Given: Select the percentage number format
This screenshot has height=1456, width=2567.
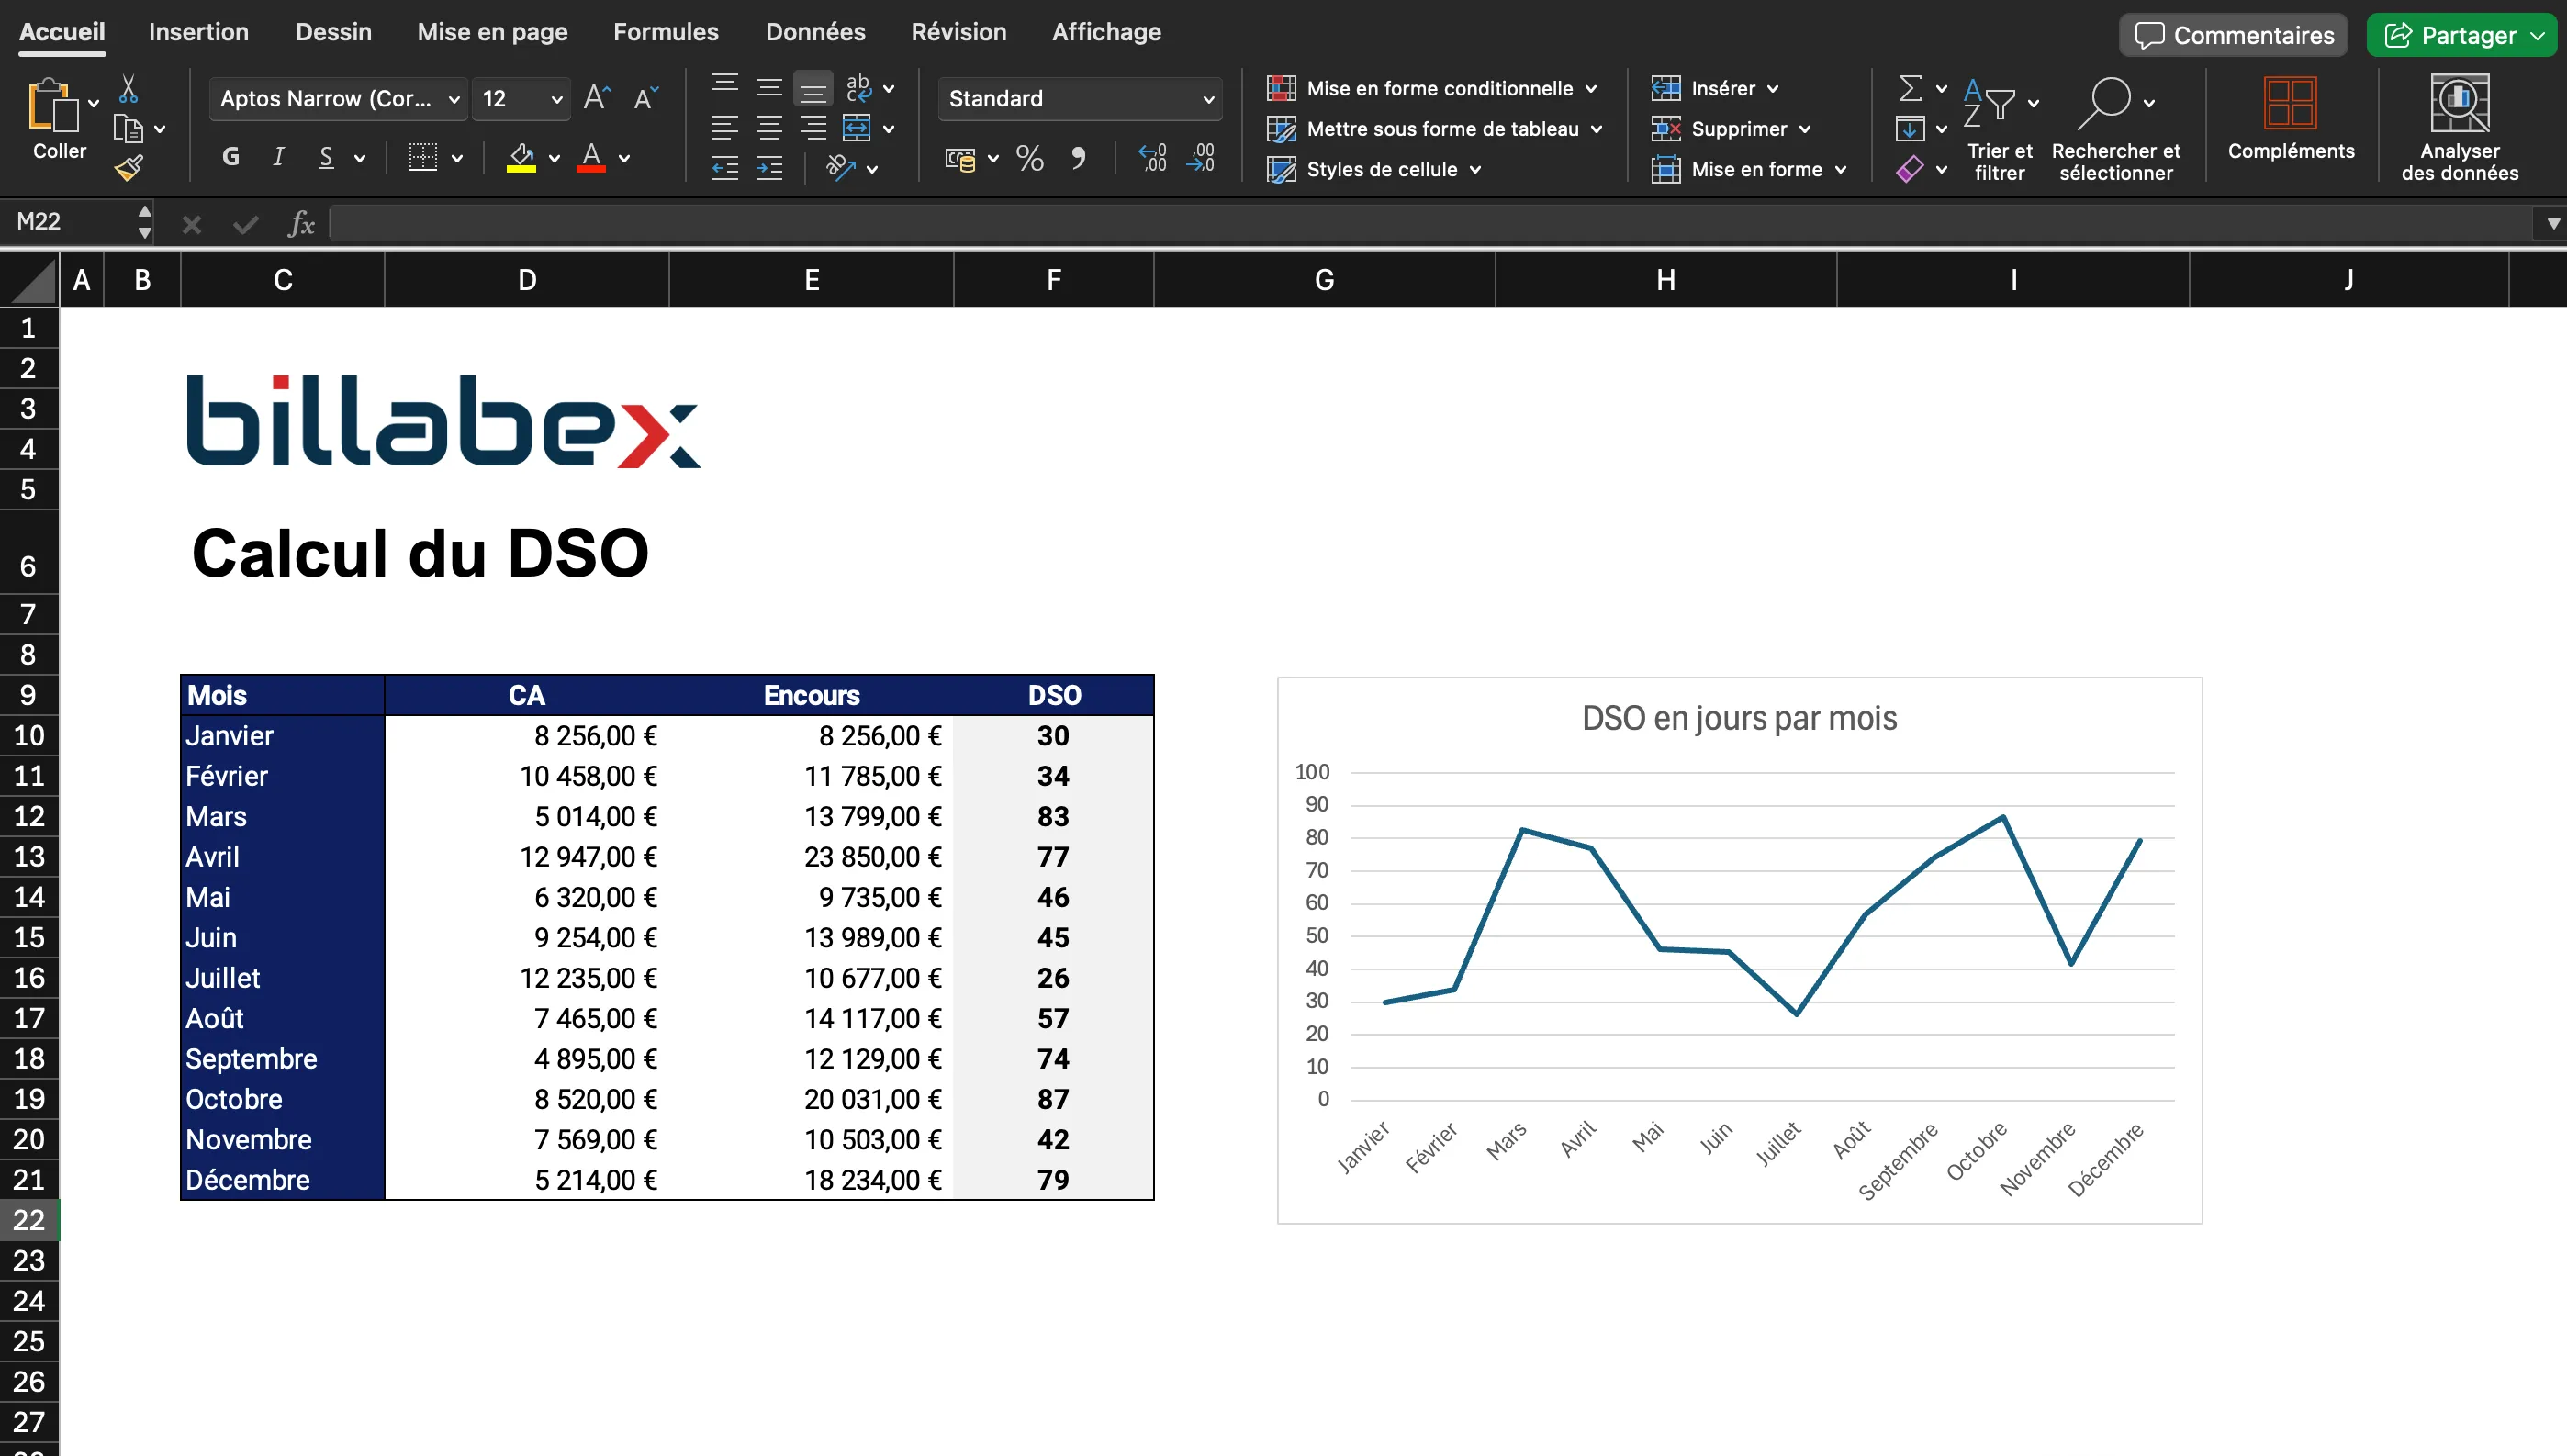Looking at the screenshot, I should click(1029, 158).
